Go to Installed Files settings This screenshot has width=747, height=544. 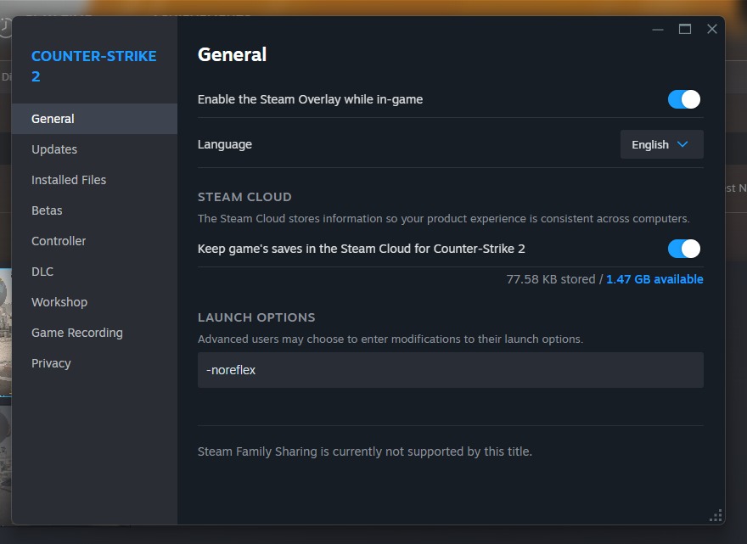pyautogui.click(x=94, y=180)
